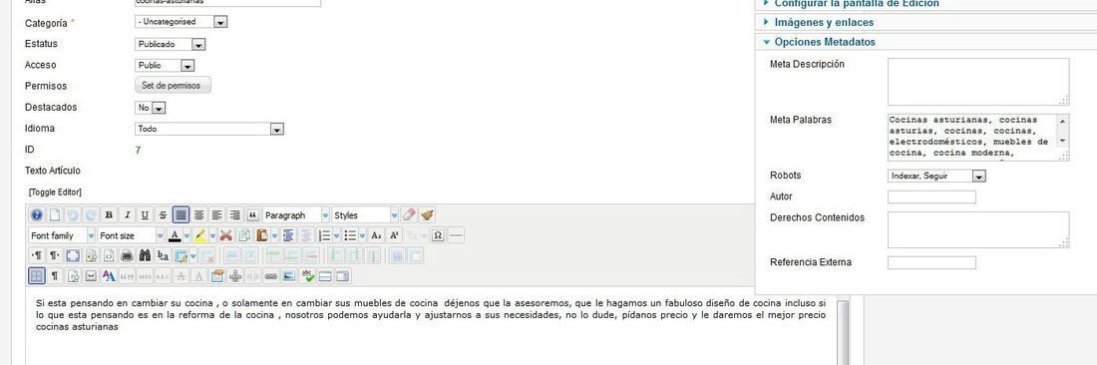1097x365 pixels.
Task: Click the italic formatting icon
Action: (127, 215)
